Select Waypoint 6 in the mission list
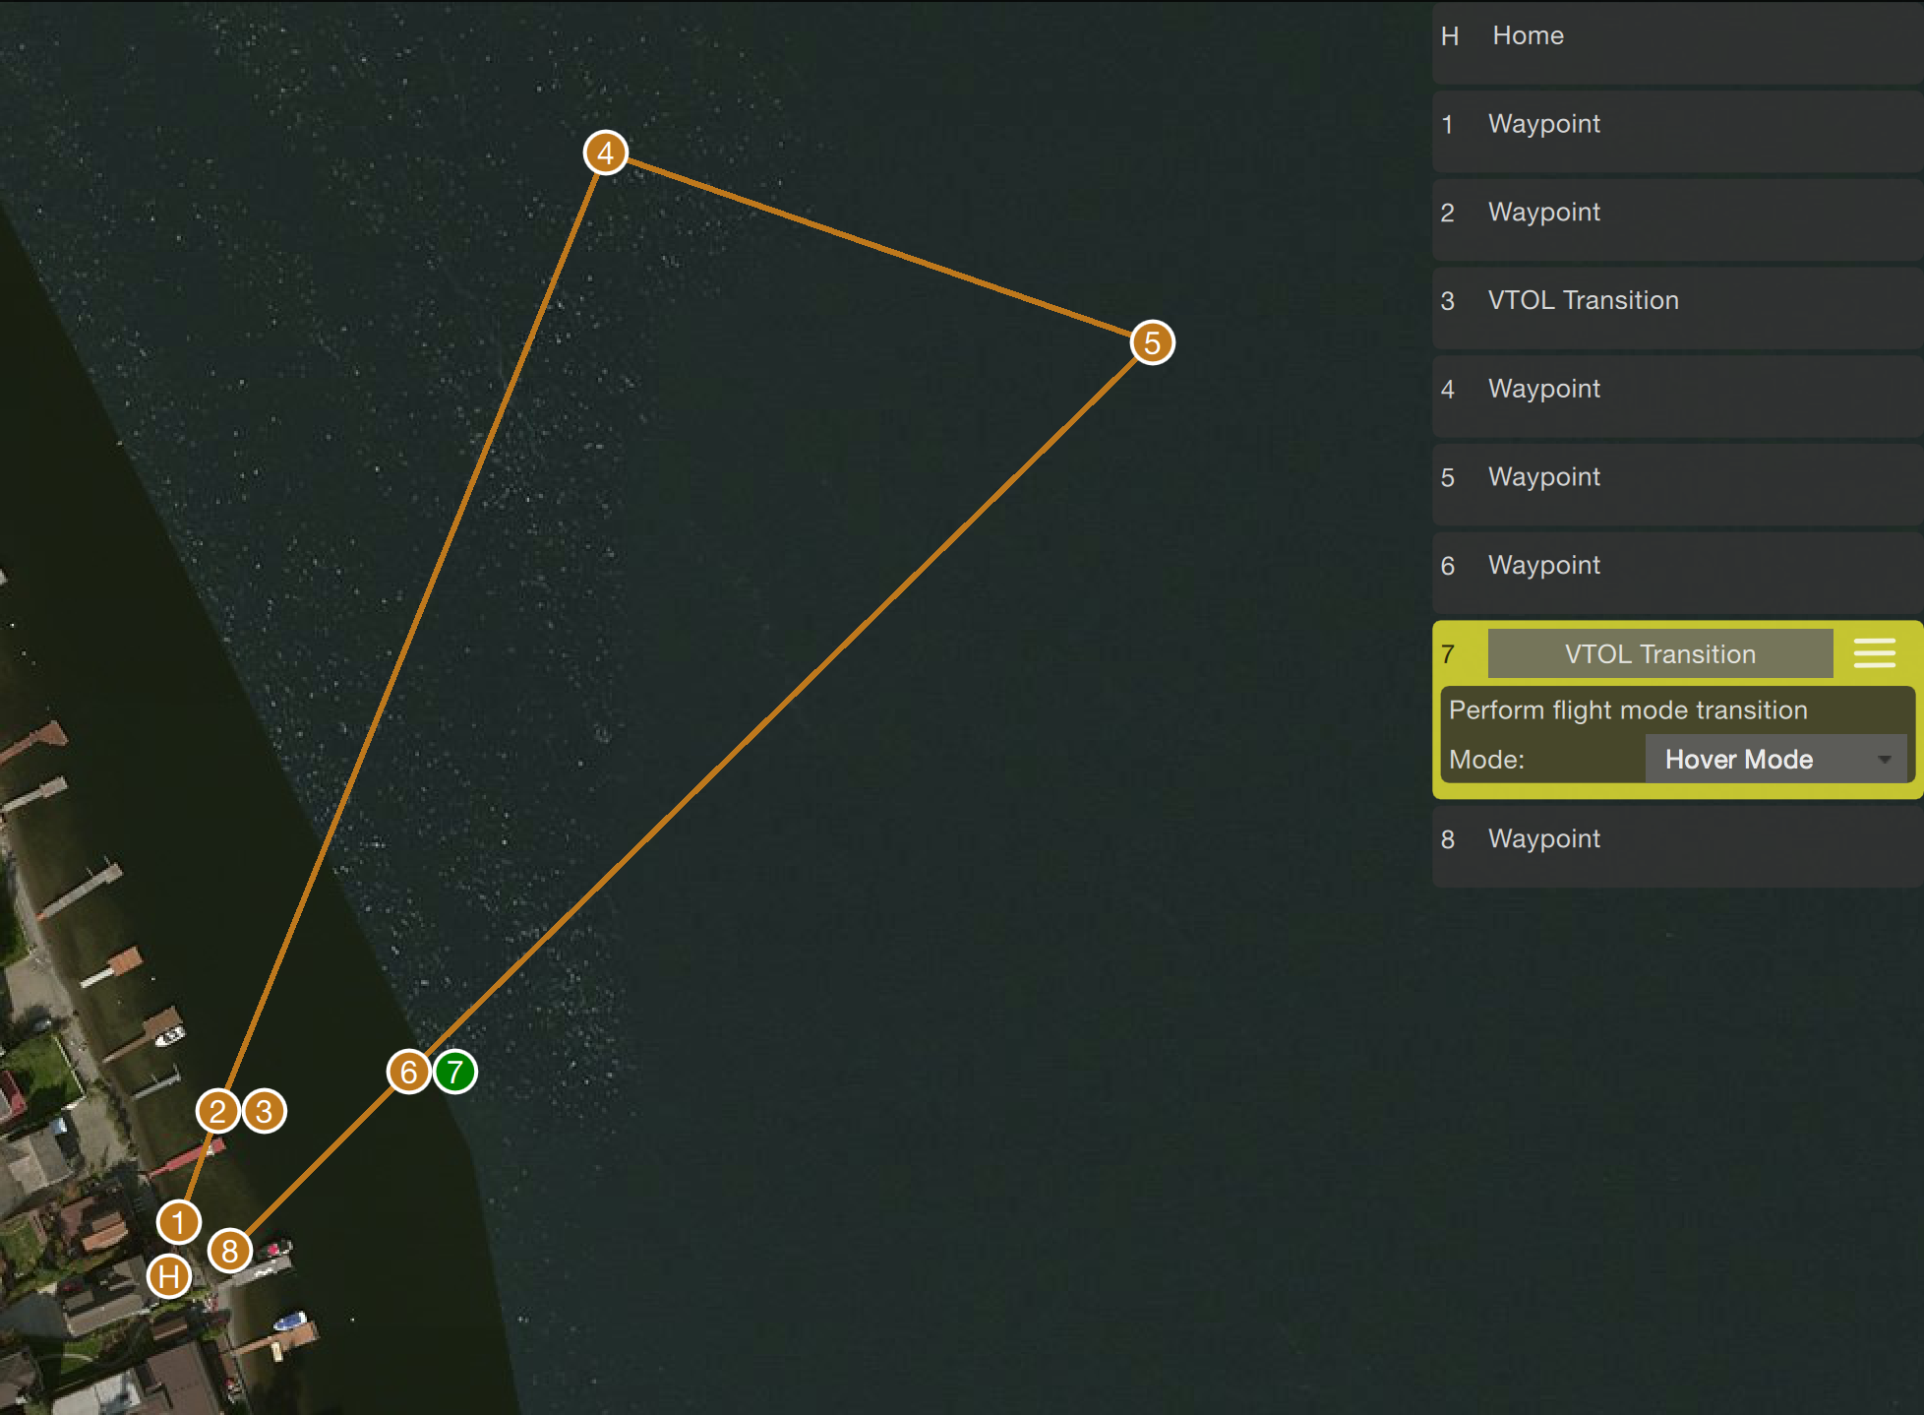 [1672, 566]
